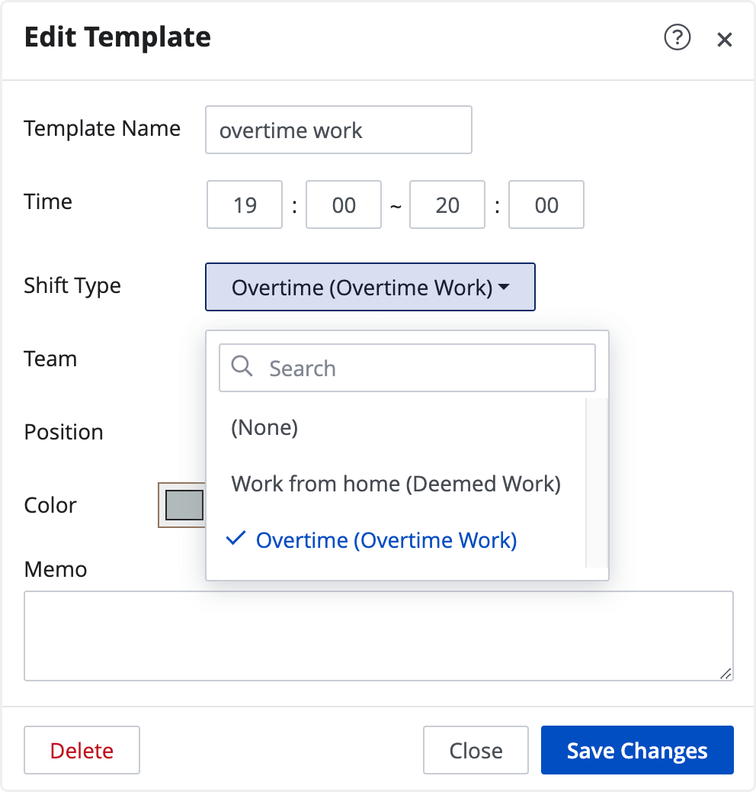Open the help question mark icon
Viewport: 756px width, 792px height.
[x=677, y=37]
